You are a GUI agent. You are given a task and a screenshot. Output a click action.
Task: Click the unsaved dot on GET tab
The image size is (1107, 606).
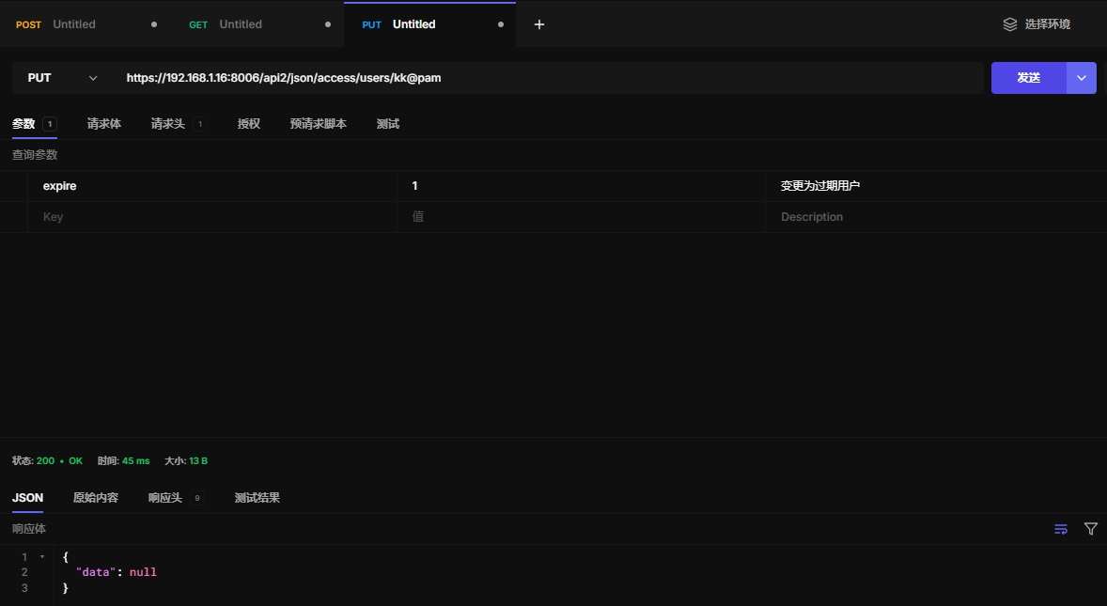(x=328, y=24)
